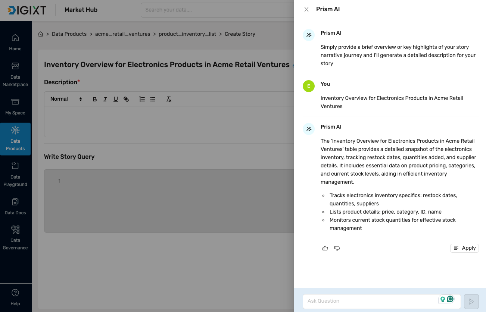Go to Data Products breadcrumb
This screenshot has width=486, height=312.
69,34
